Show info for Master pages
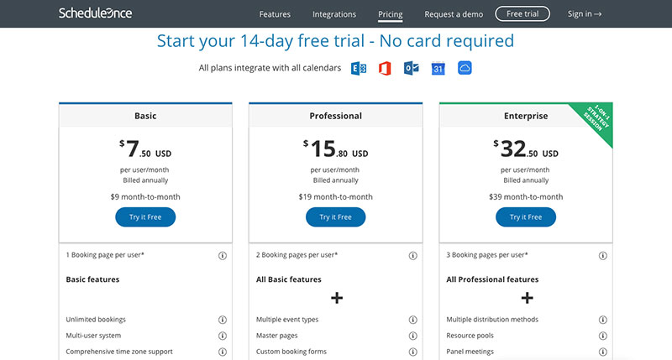Image resolution: width=672 pixels, height=360 pixels. click(412, 336)
